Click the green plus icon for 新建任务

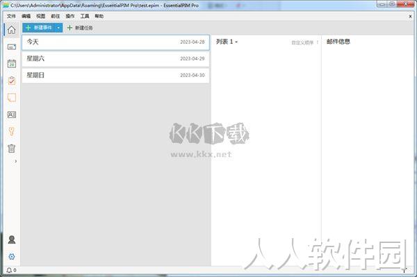point(69,28)
